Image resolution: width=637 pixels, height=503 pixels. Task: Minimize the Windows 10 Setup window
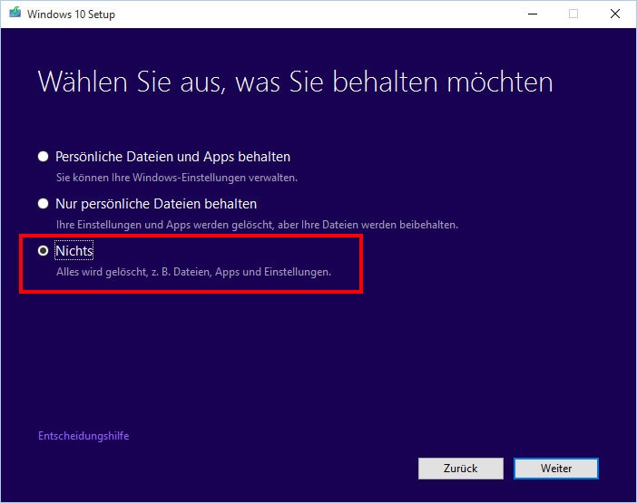(533, 14)
